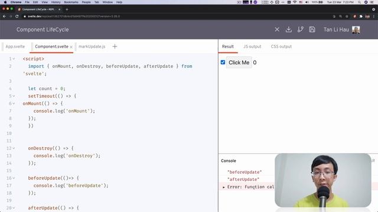
Task: Fold the beforeUpdate block at line 16
Action: coord(14,178)
